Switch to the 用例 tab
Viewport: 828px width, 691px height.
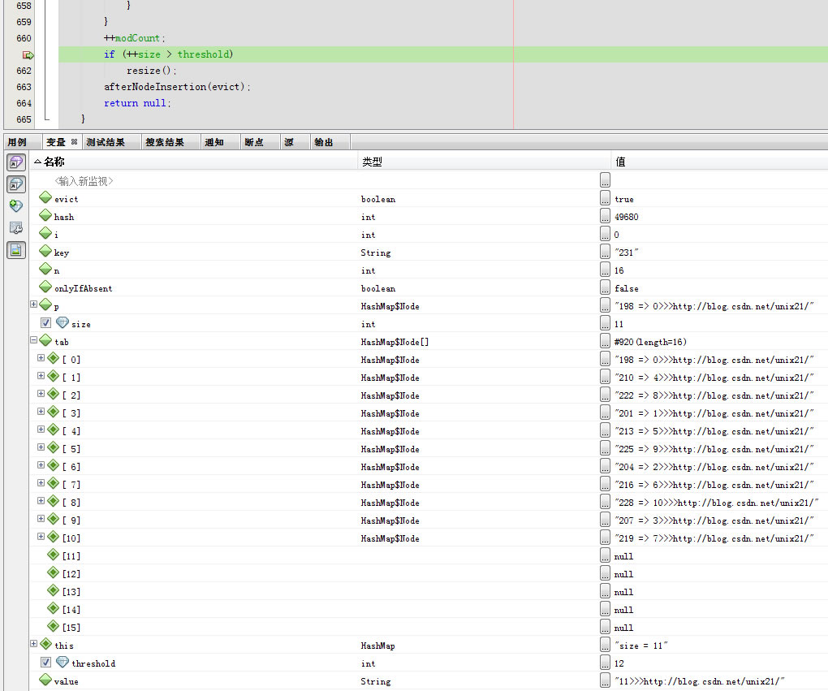(17, 142)
